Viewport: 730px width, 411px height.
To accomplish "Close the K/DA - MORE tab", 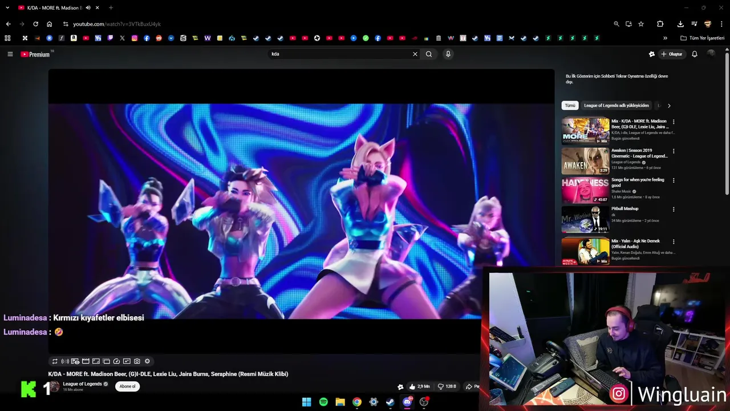I will (x=98, y=8).
